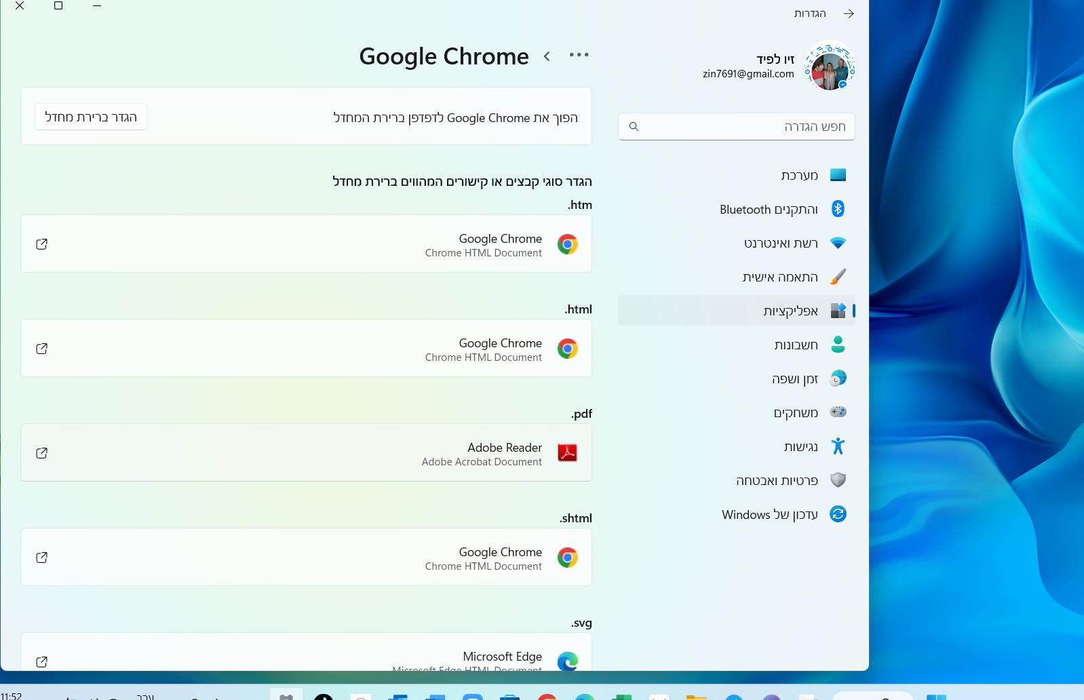
Task: Change the default app for .htm files
Action: click(306, 244)
